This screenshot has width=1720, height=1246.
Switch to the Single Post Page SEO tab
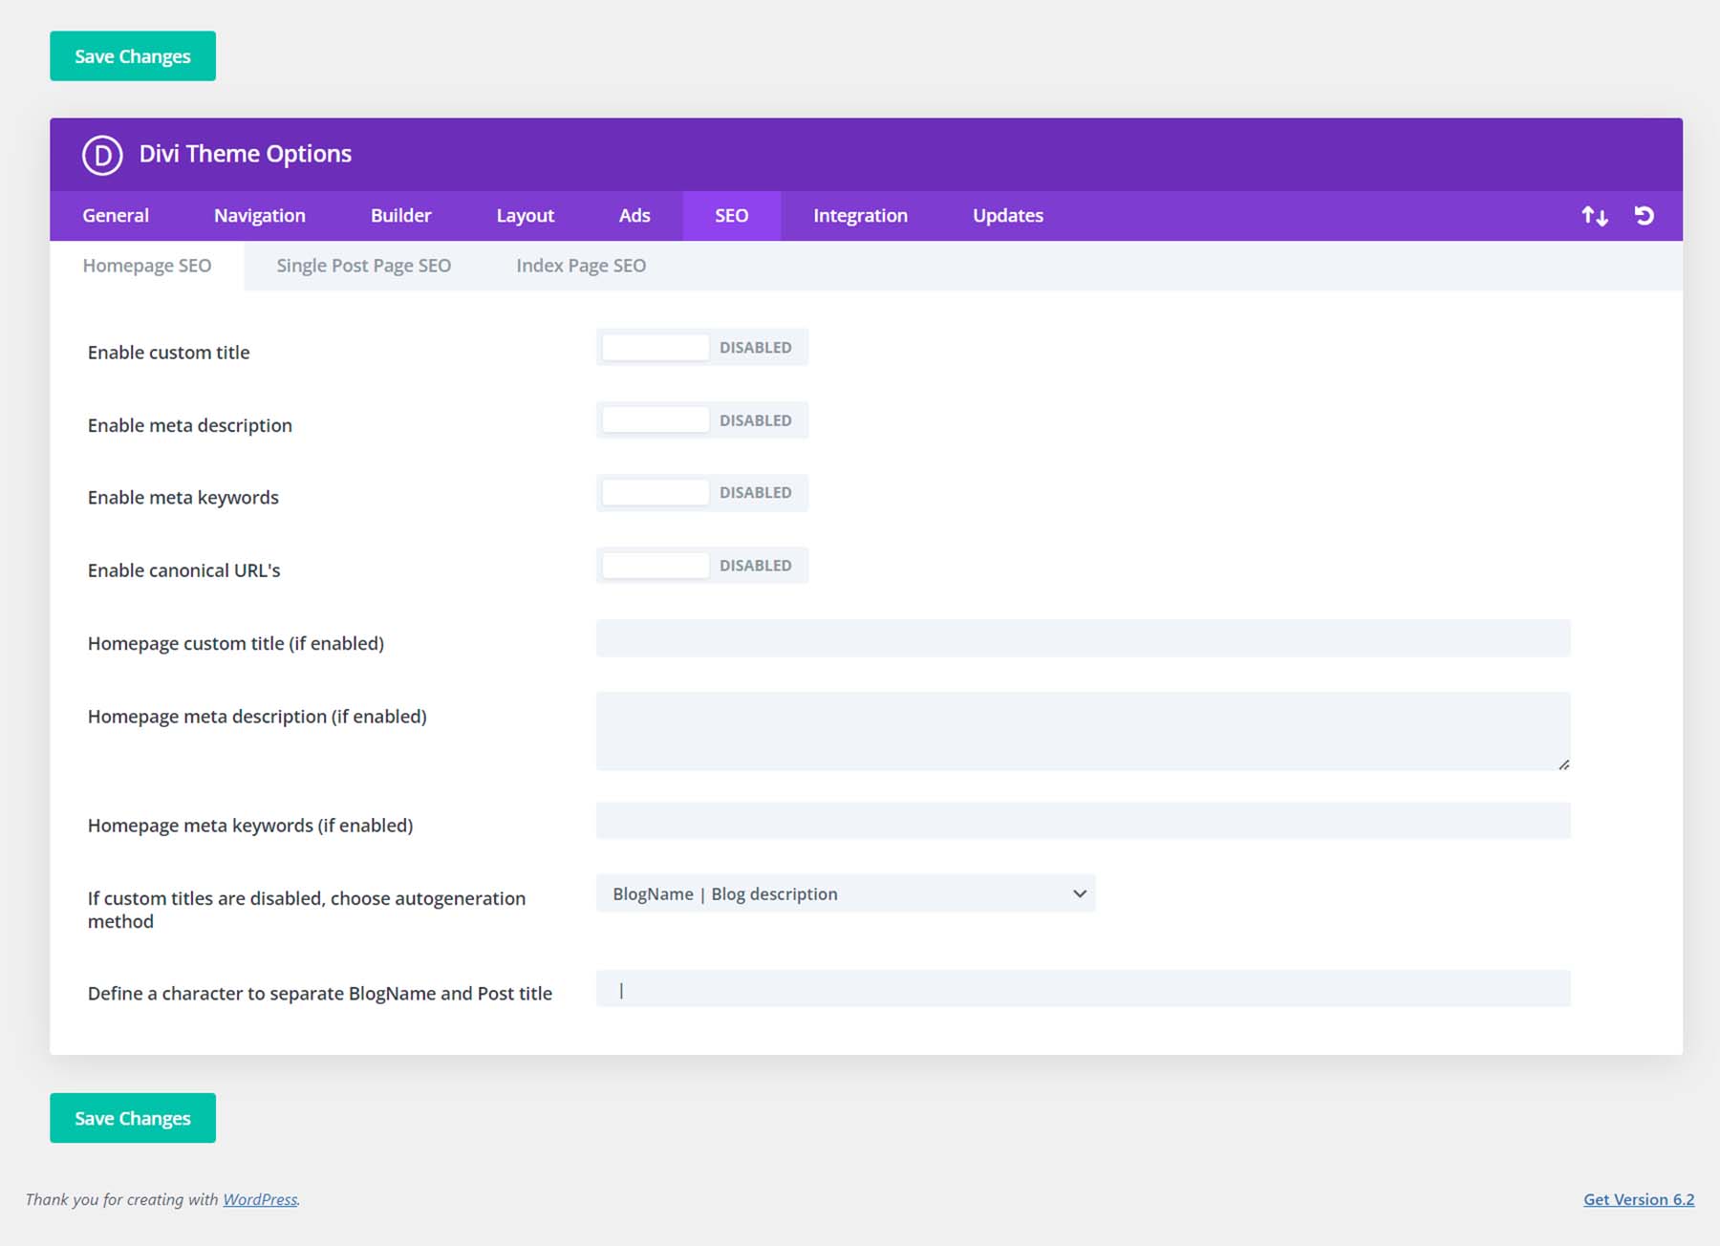point(363,265)
